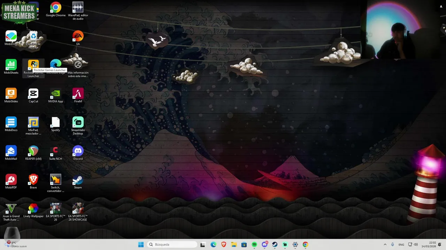Open Microsoft Store from the taskbar

click(244, 244)
